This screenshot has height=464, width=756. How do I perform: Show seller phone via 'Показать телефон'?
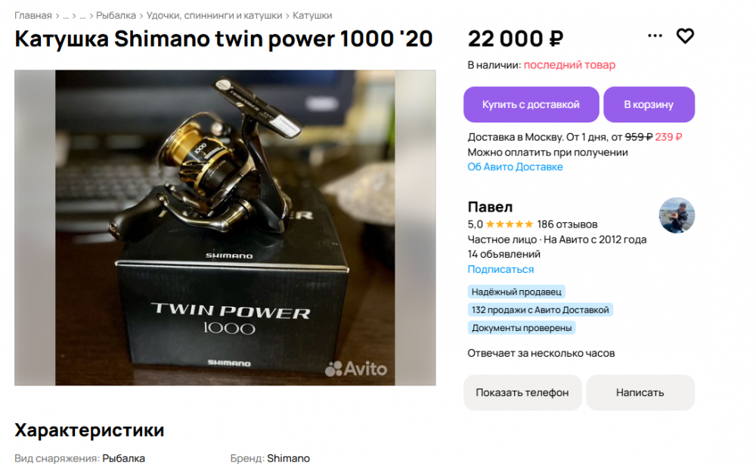click(522, 392)
